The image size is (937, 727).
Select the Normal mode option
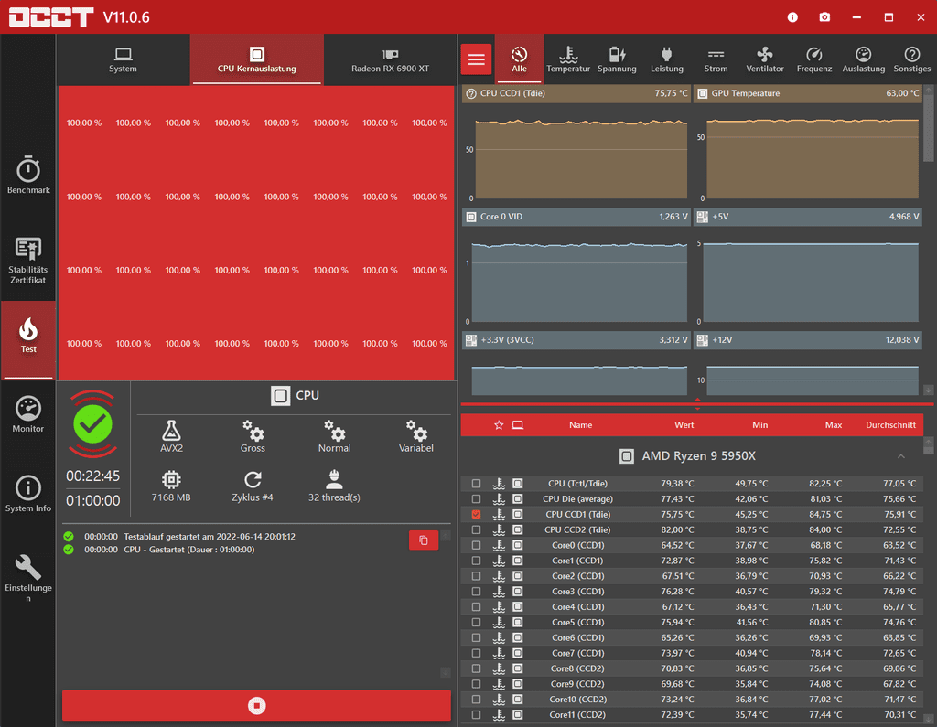(x=335, y=436)
